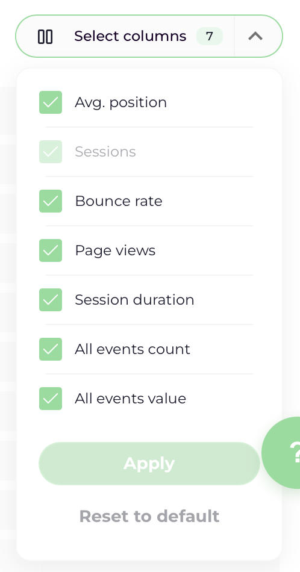
Task: Collapse the Select columns dropdown chevron
Action: [255, 36]
